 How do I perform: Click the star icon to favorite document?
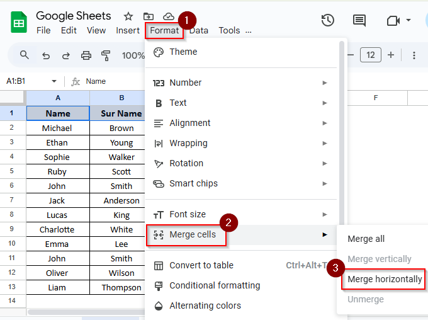(x=128, y=16)
